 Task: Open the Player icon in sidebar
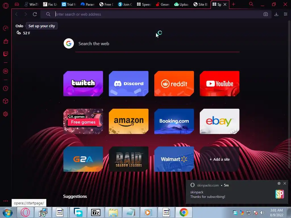click(6, 71)
